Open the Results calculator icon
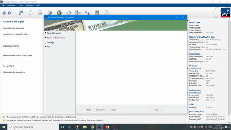 click(97, 13)
